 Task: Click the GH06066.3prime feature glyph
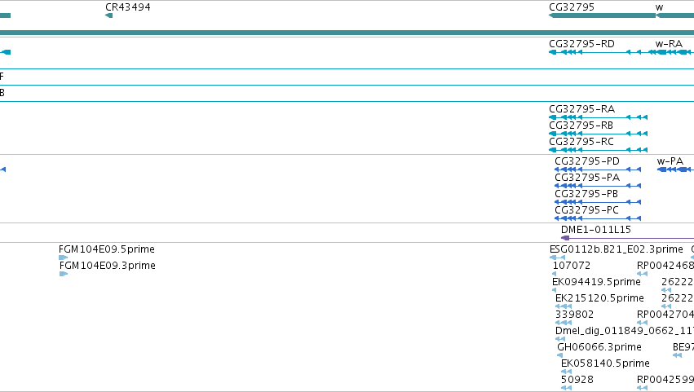[x=560, y=355]
